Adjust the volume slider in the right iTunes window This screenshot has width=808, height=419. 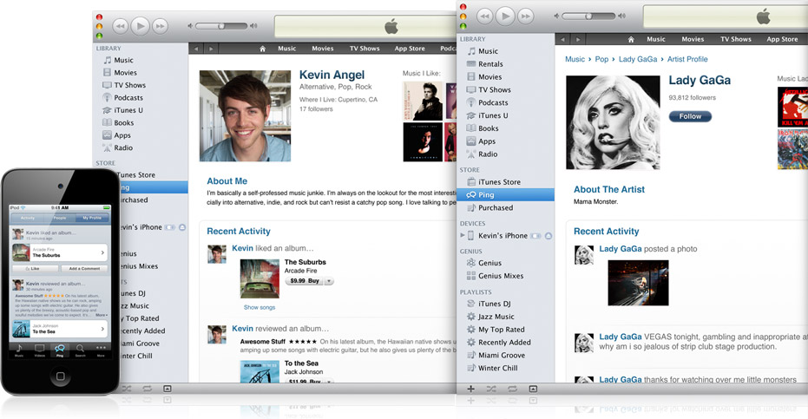click(588, 16)
